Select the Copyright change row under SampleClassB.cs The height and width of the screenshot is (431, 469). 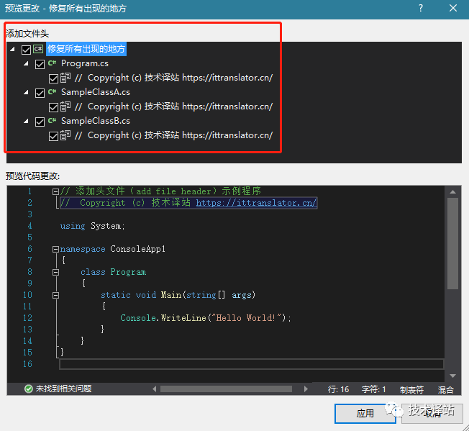pos(173,135)
